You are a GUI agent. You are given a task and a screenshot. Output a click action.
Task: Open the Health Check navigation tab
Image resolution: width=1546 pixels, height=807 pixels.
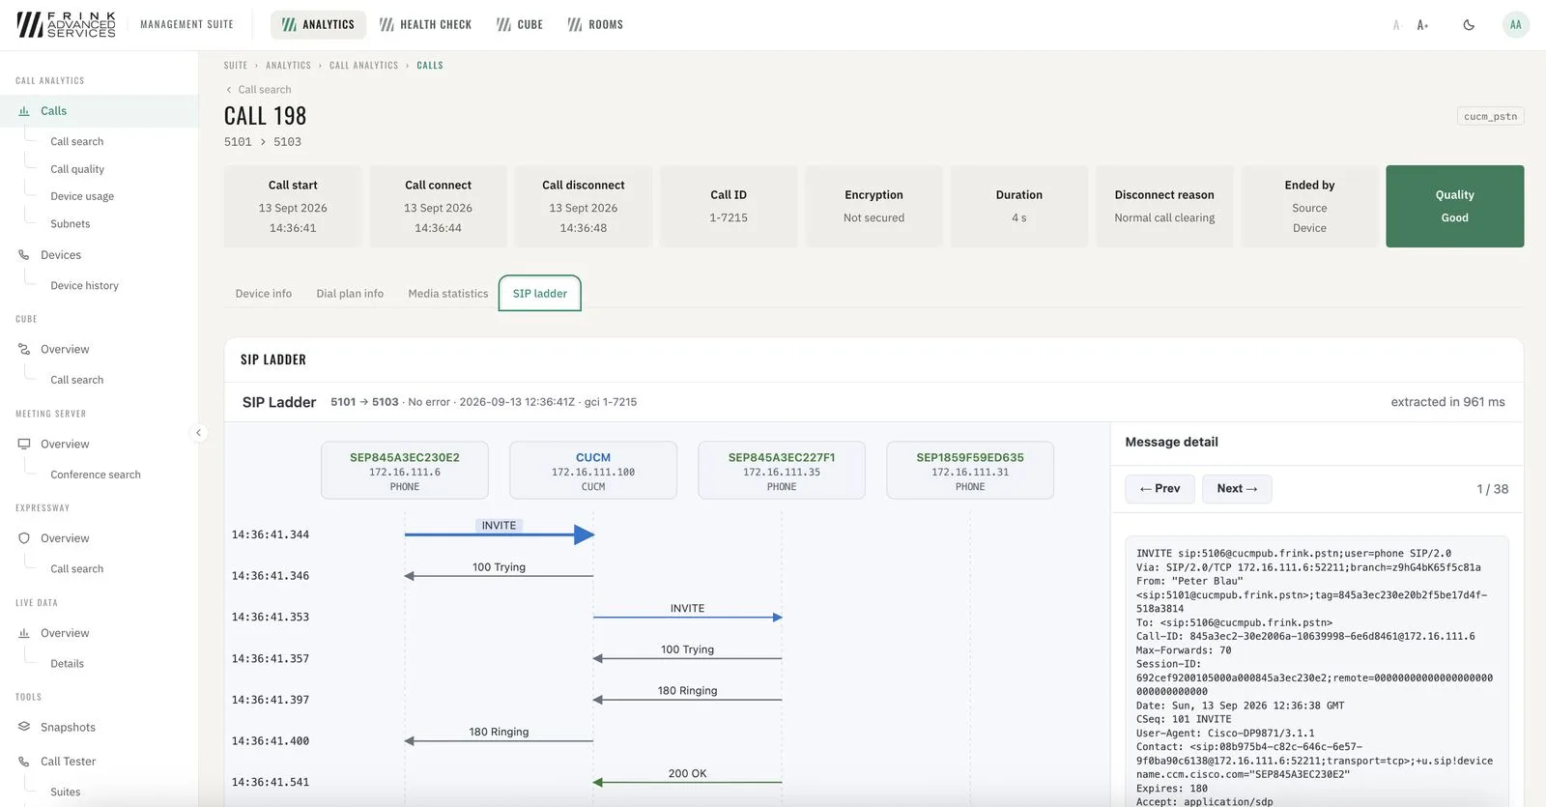[x=425, y=24]
